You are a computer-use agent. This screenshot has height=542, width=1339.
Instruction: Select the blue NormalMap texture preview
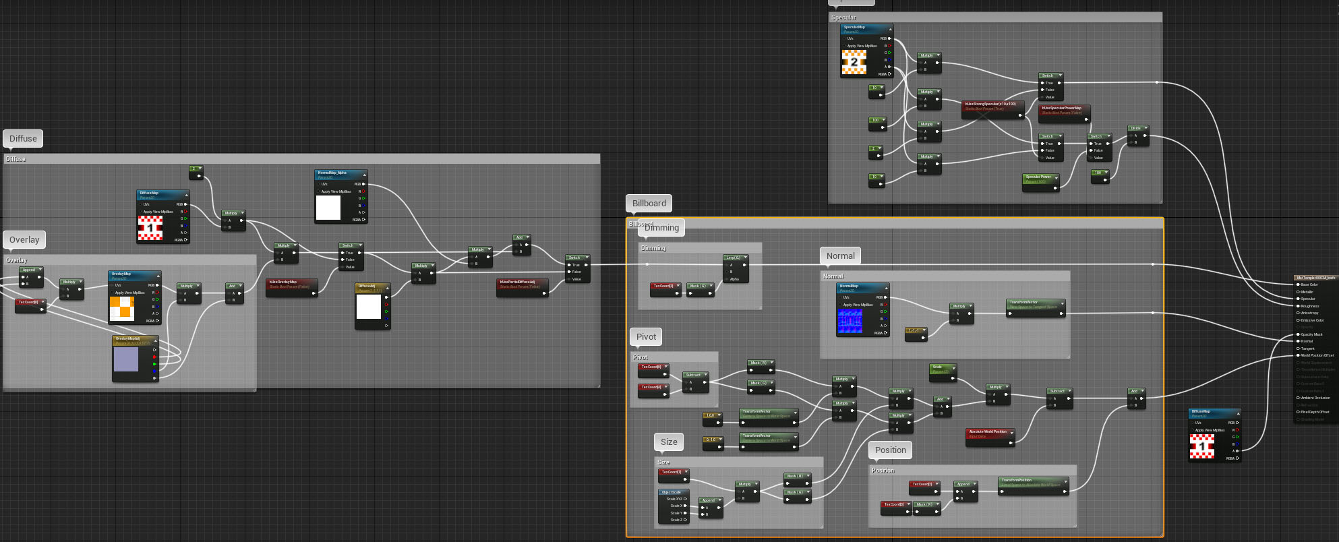(x=850, y=321)
